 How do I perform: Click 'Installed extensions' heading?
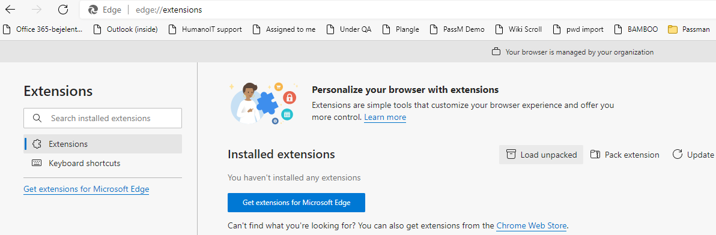tap(281, 155)
